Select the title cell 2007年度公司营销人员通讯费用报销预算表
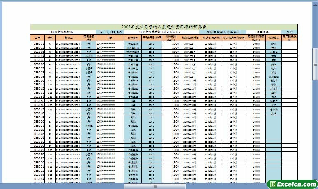The width and height of the screenshot is (318, 189). point(164,27)
